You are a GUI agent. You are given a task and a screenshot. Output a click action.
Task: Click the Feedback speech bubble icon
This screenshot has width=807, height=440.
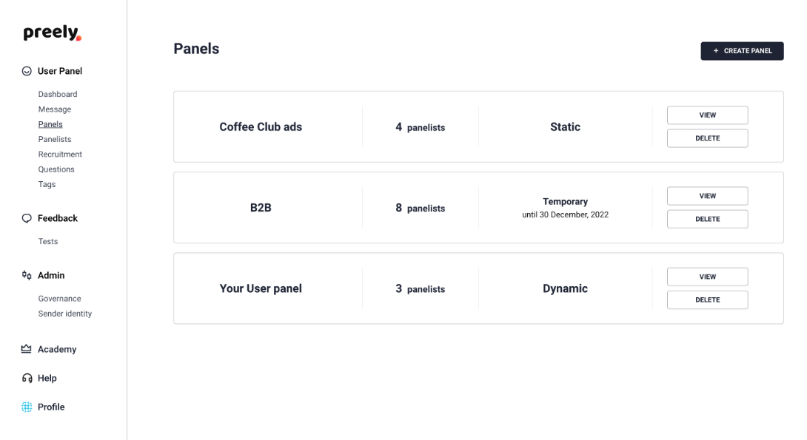[x=27, y=218]
